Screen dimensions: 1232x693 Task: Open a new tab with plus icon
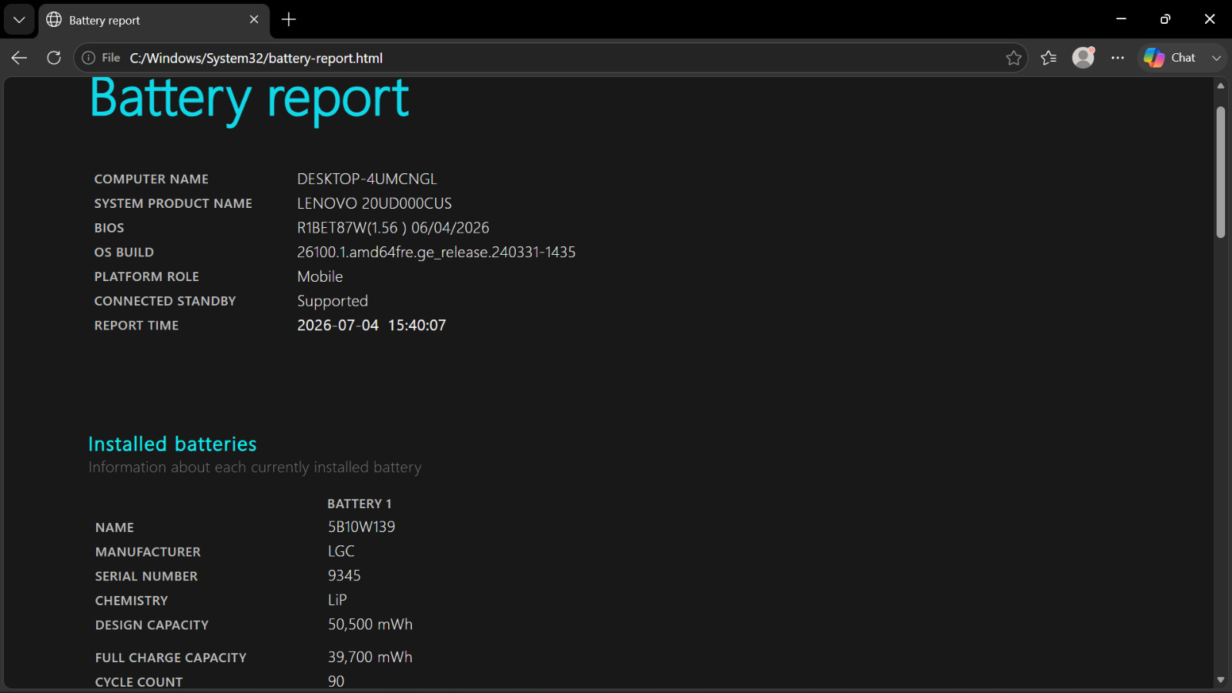tap(289, 19)
